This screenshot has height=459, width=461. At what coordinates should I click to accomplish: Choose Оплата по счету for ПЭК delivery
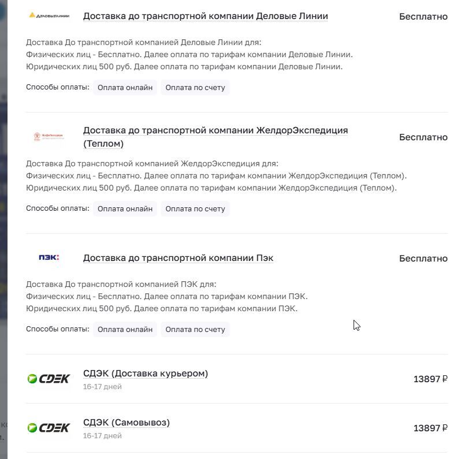195,330
